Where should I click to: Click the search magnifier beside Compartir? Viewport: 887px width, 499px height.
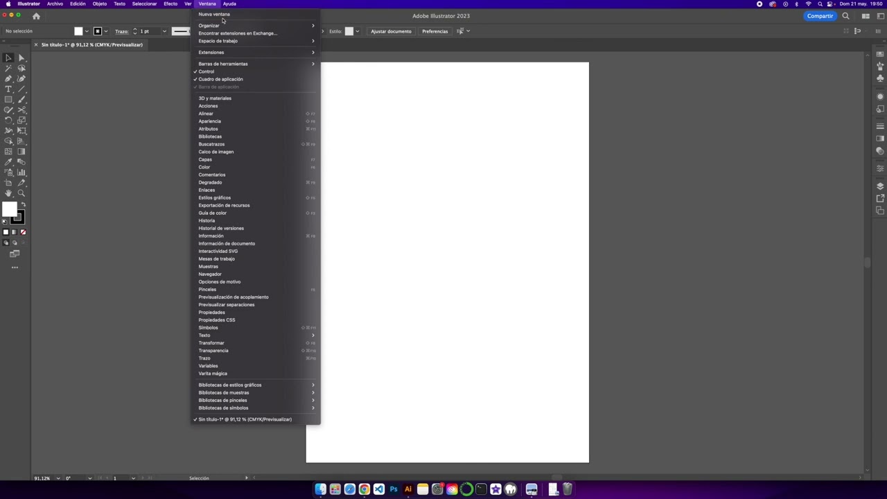pyautogui.click(x=845, y=16)
